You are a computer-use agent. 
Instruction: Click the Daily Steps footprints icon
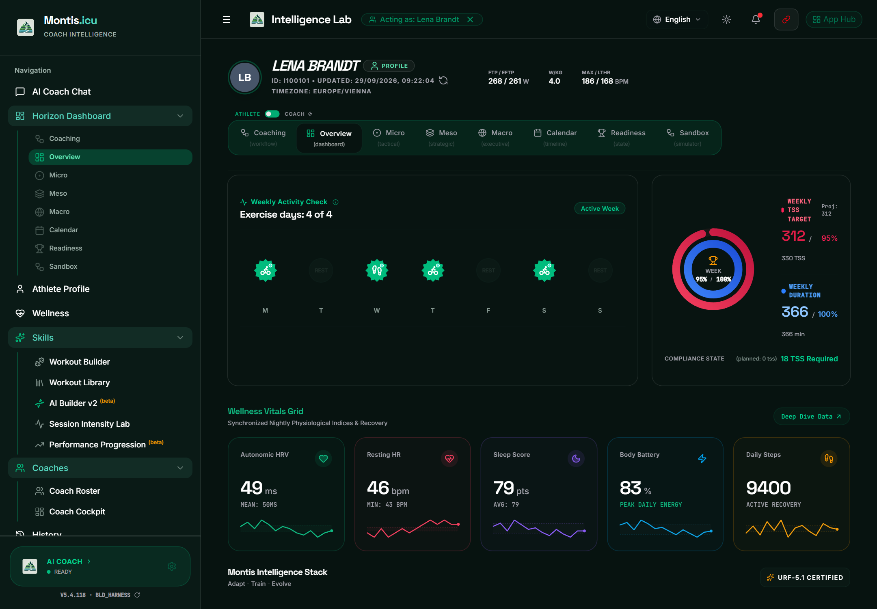pyautogui.click(x=829, y=459)
